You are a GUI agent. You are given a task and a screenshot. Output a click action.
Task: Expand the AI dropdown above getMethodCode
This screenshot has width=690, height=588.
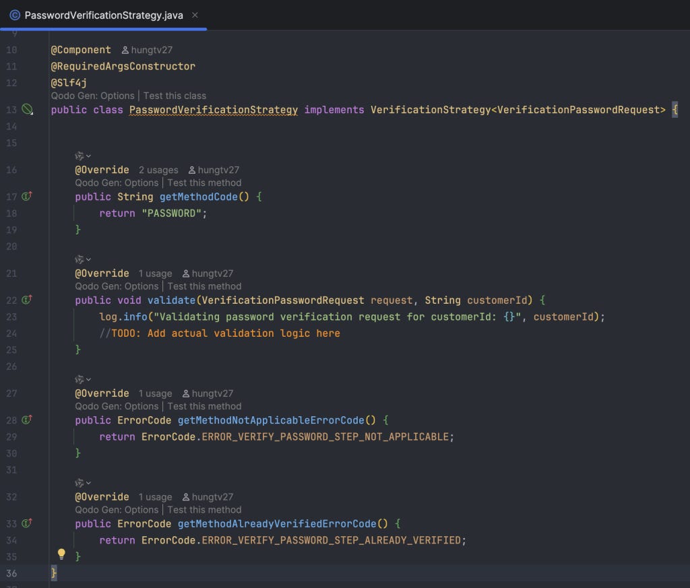[x=83, y=156]
